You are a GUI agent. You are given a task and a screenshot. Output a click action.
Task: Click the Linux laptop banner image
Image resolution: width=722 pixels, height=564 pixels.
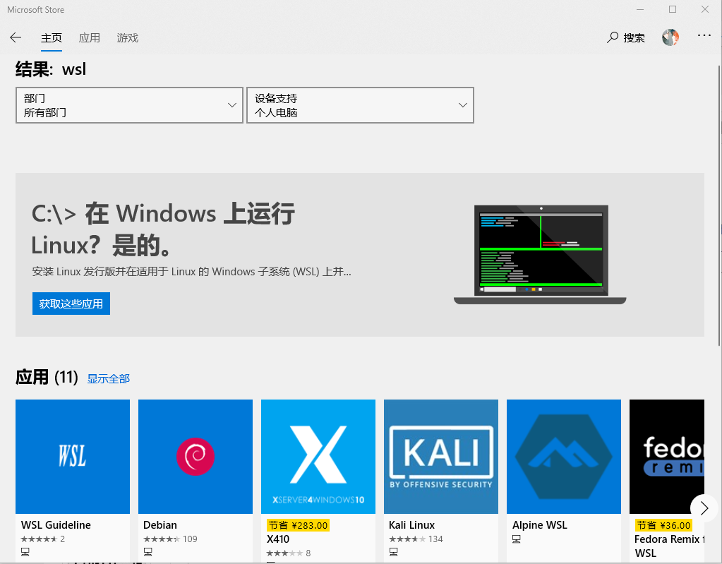541,253
